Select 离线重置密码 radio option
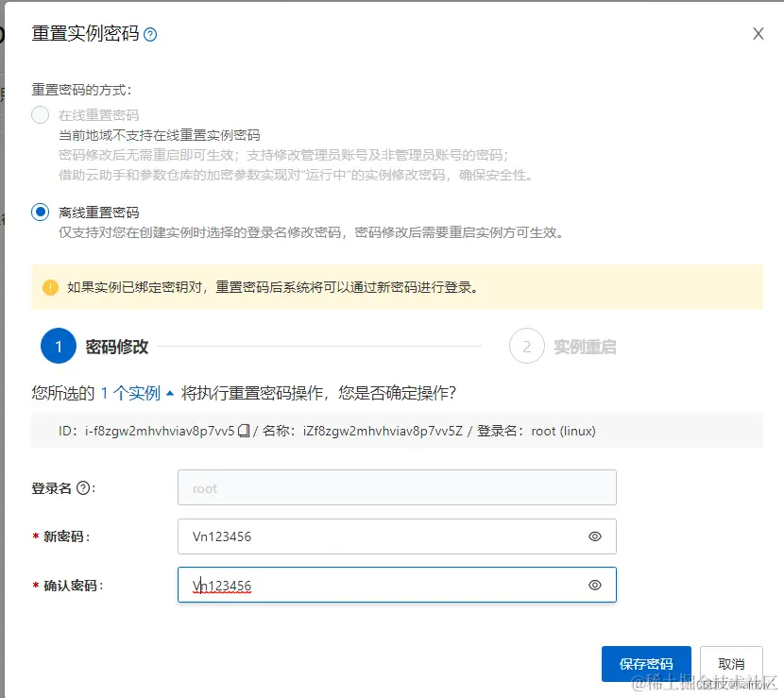The height and width of the screenshot is (698, 784). point(40,212)
